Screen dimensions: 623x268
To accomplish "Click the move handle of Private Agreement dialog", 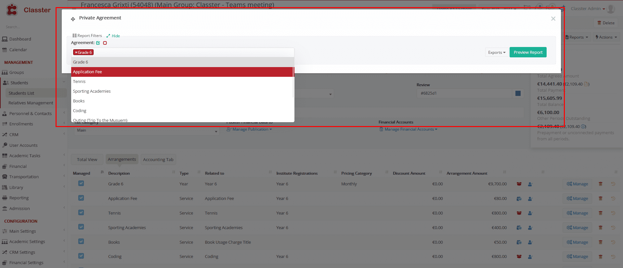I will click(73, 19).
